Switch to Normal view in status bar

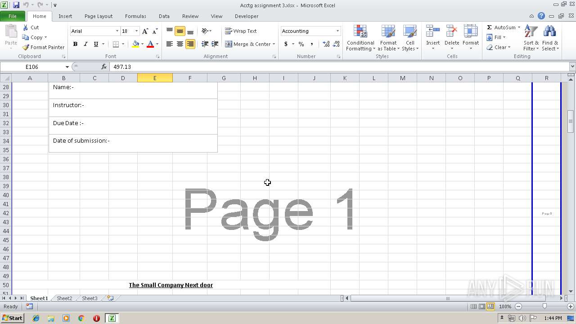click(x=473, y=306)
